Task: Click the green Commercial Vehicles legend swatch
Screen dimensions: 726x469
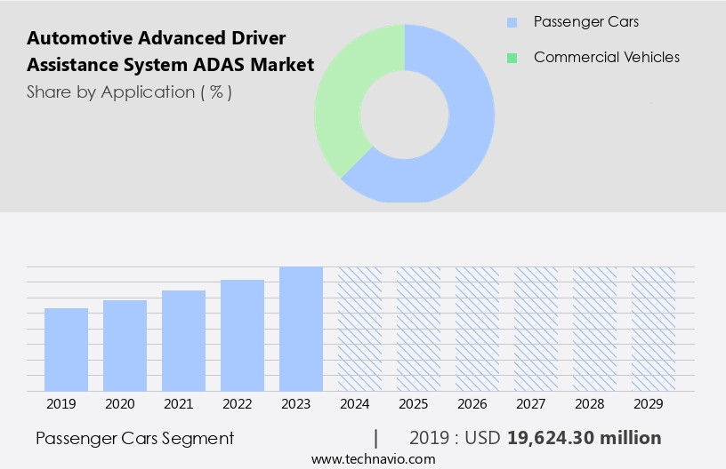Action: tap(511, 58)
